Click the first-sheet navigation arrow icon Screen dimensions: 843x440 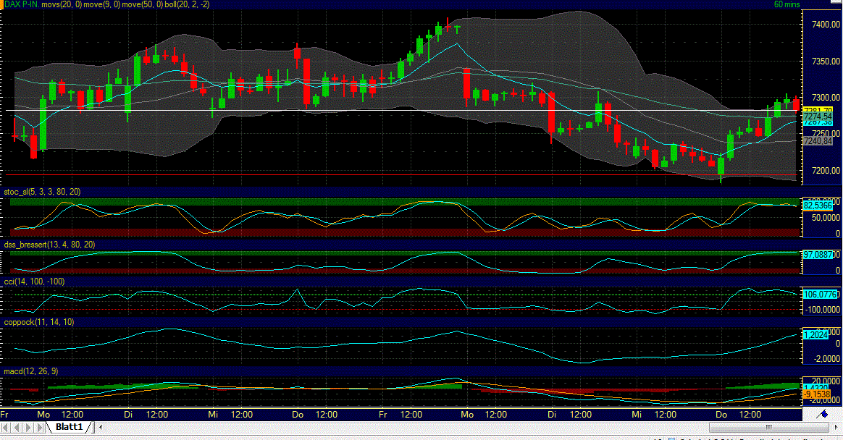point(5,427)
